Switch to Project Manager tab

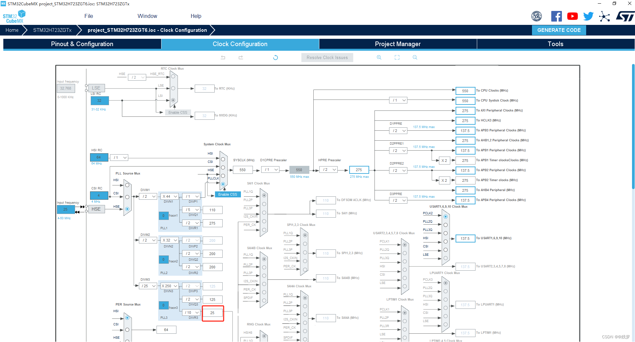point(398,44)
